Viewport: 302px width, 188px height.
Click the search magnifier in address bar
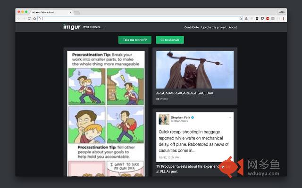tap(40, 19)
